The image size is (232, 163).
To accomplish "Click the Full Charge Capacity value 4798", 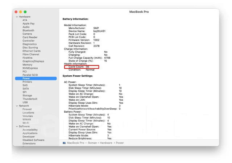I will coord(107,58).
